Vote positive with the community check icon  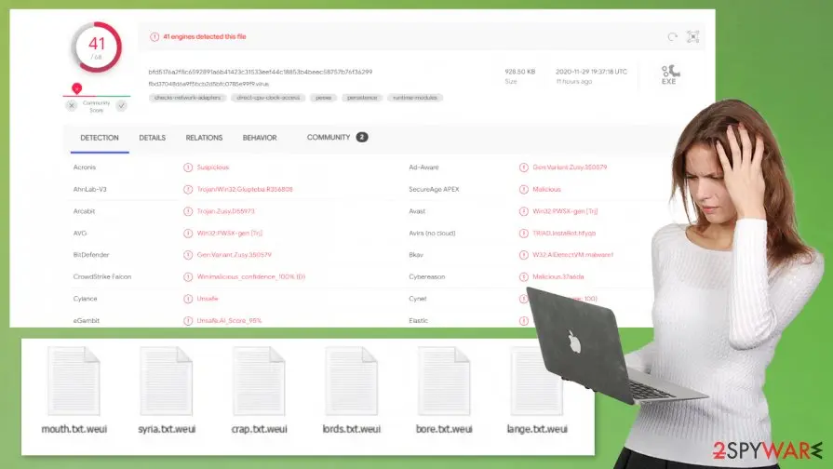point(122,106)
